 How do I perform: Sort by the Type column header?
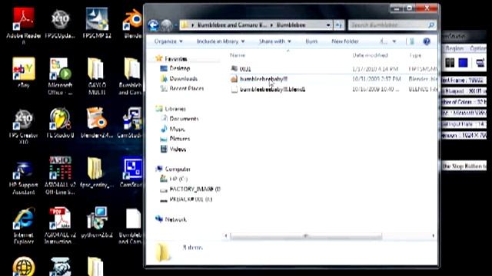415,55
